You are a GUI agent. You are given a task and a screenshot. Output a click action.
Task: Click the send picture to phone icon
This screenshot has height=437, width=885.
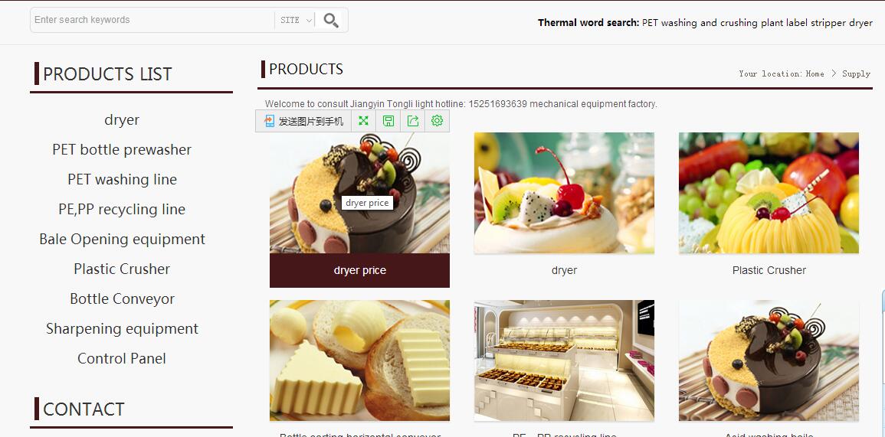pos(269,121)
